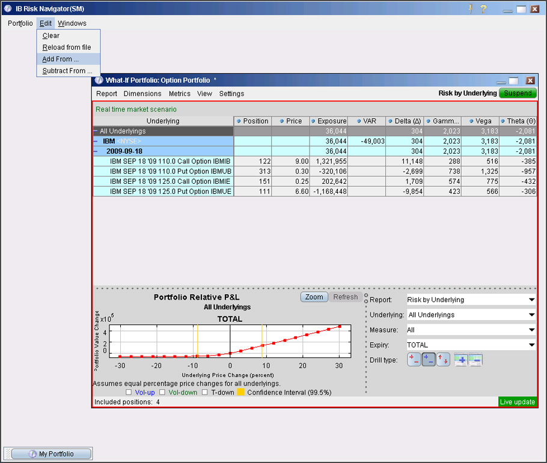Click the blue dot on Gamma column header
The image size is (547, 463).
click(x=429, y=121)
